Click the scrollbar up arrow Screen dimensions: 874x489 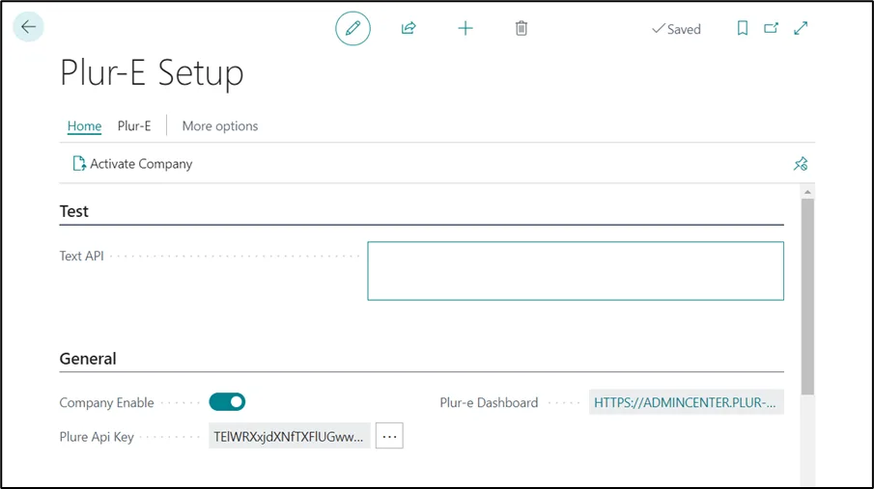[x=807, y=192]
